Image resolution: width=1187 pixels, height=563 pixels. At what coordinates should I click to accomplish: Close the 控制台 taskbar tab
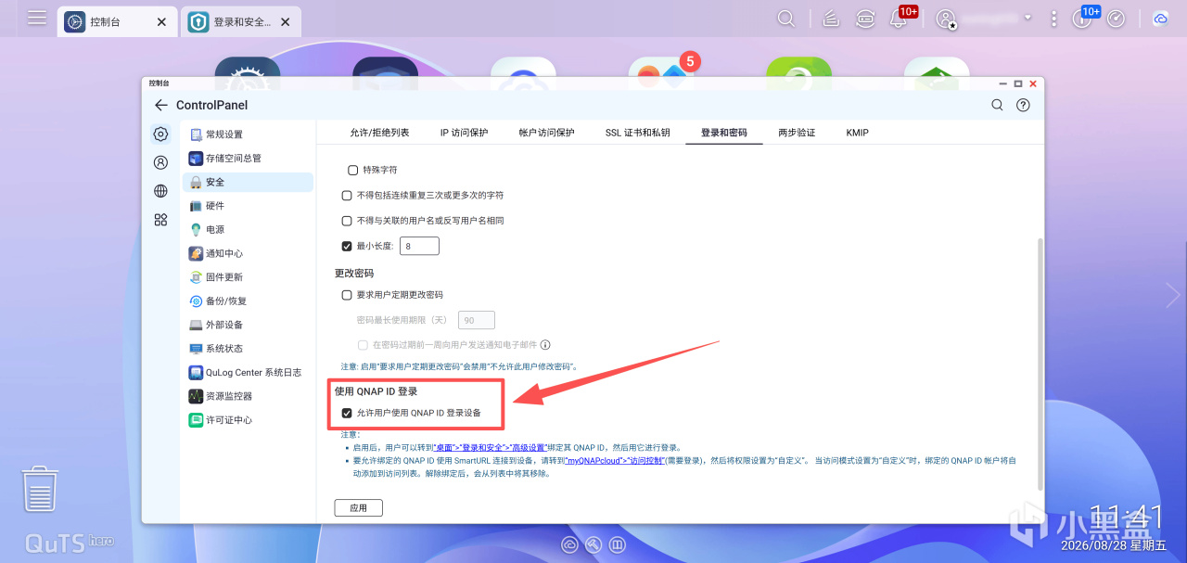coord(162,21)
